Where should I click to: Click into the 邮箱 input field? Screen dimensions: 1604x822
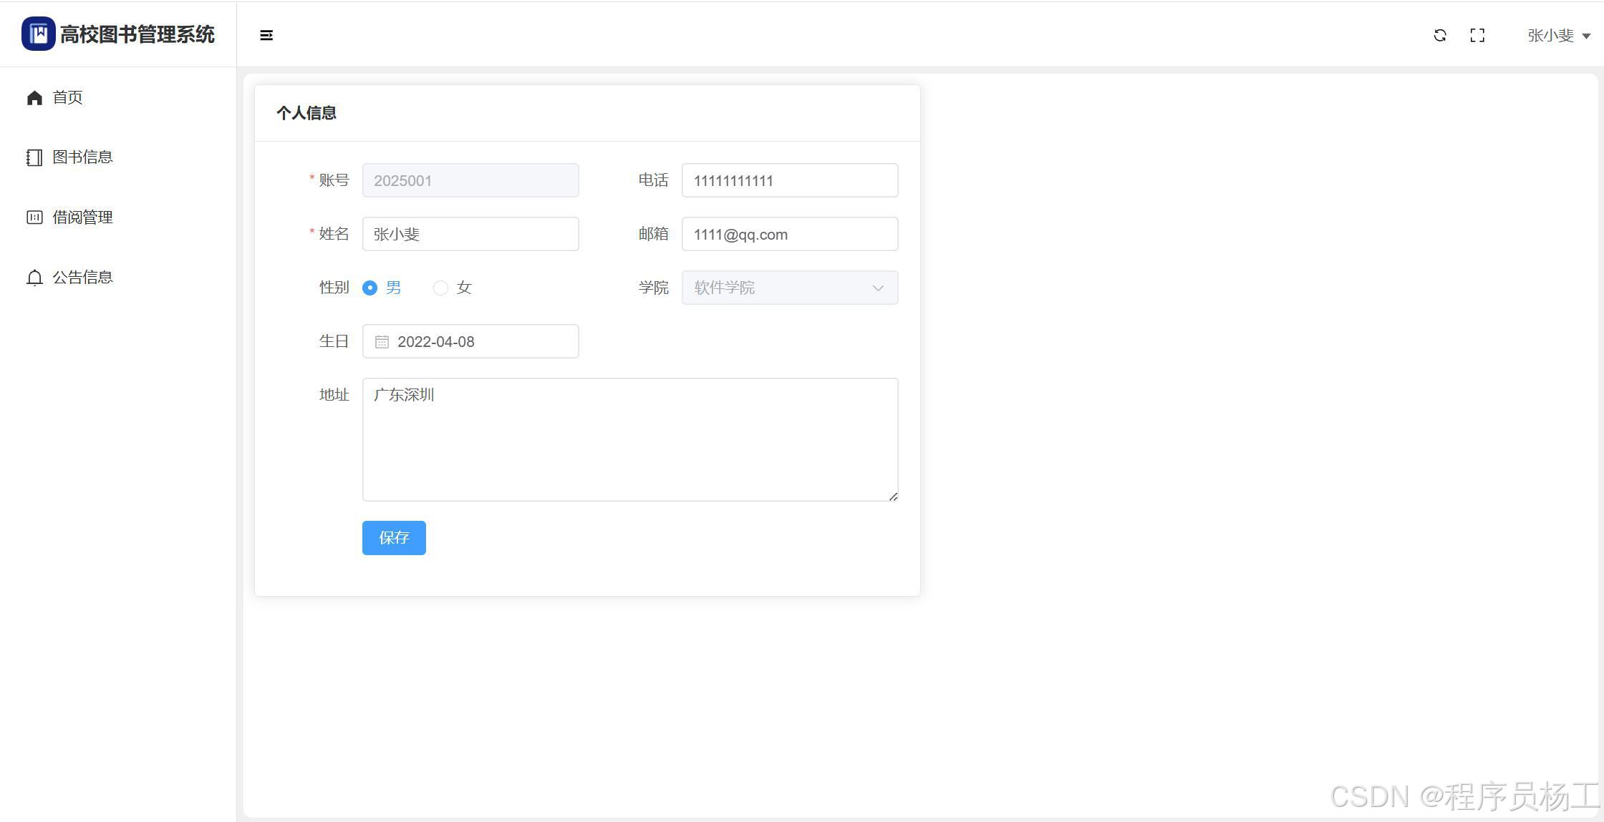tap(789, 235)
